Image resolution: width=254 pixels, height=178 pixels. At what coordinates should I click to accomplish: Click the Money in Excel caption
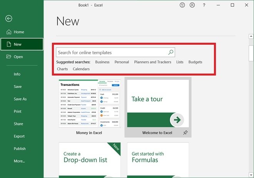pos(89,133)
